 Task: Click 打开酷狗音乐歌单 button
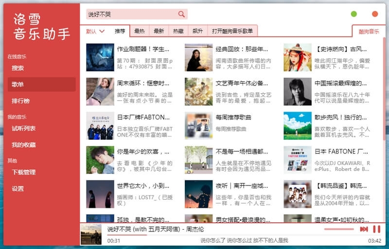pos(232,31)
